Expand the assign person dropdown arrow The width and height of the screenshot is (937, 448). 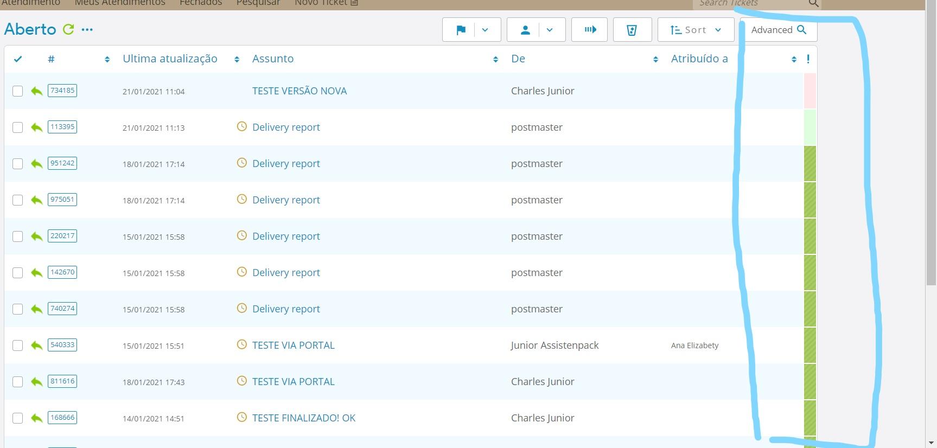[x=550, y=30]
